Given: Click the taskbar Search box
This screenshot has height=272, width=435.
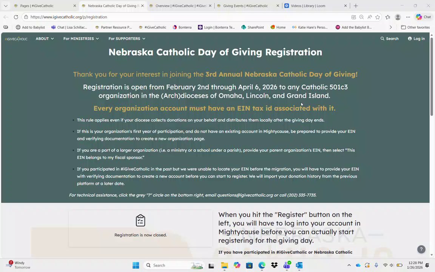Looking at the screenshot, I should click(x=174, y=265).
